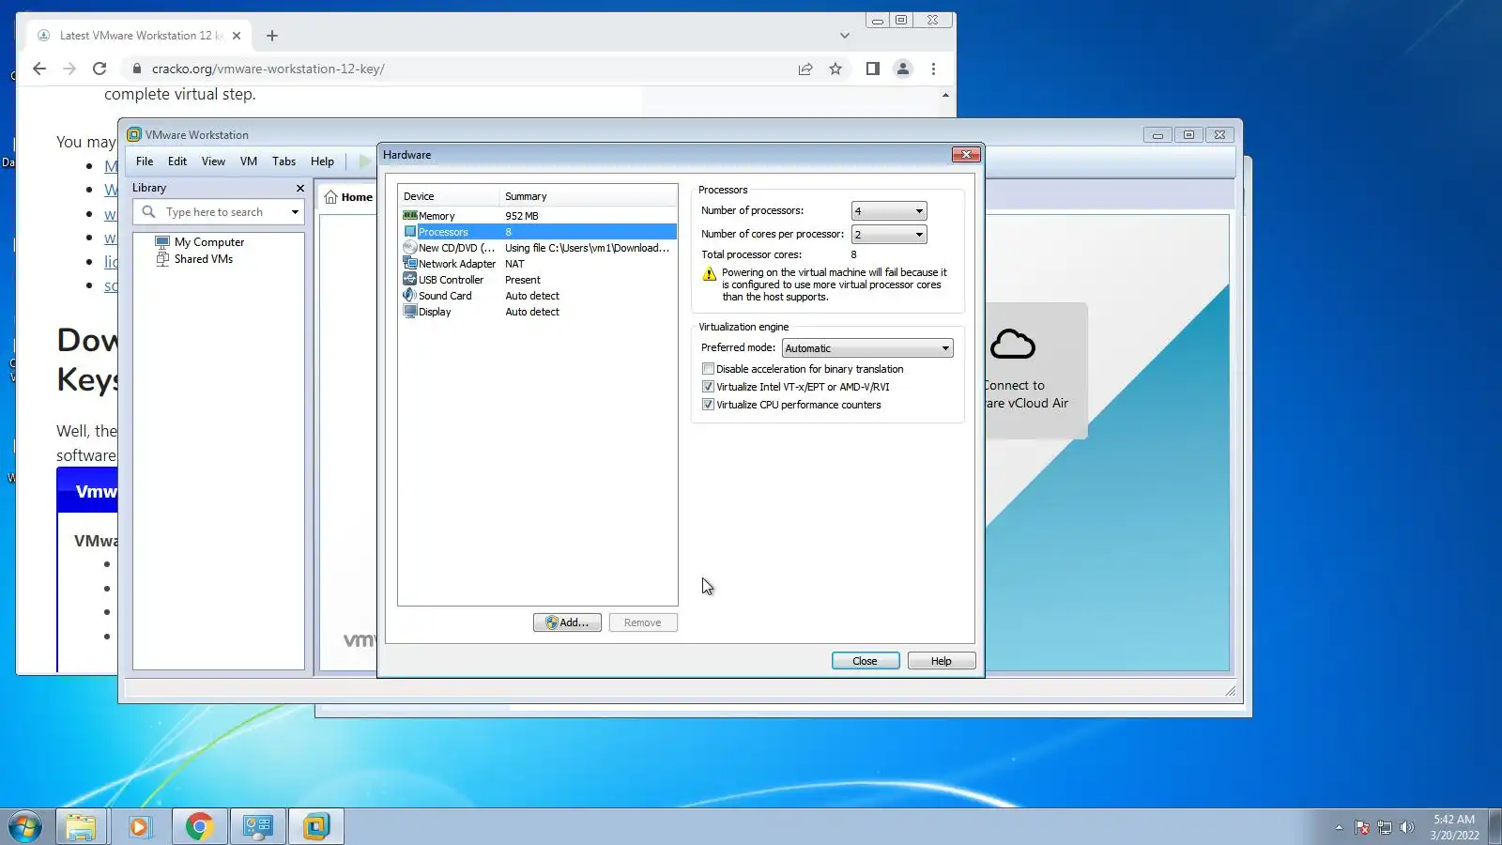This screenshot has width=1502, height=845.
Task: Open Chrome's tab search chevron
Action: coord(845,36)
